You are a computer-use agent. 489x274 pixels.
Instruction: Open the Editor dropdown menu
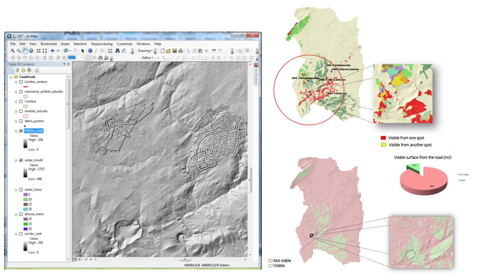[148, 58]
